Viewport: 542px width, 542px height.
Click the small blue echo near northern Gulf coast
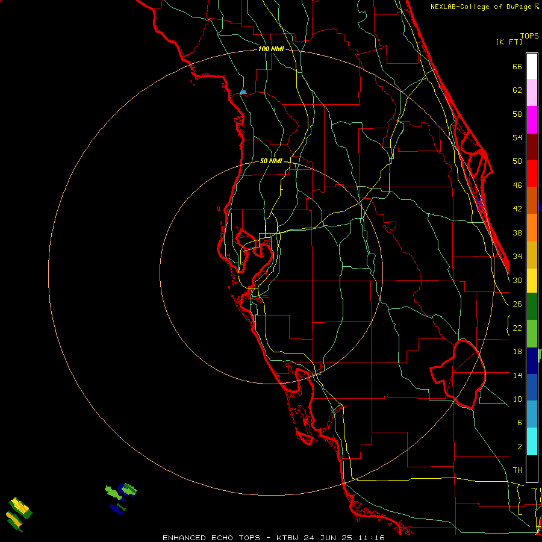point(243,92)
